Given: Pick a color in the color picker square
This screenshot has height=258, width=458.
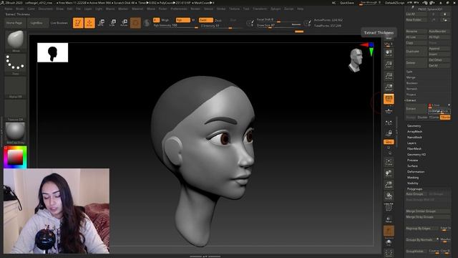Looking at the screenshot, I should pos(15,157).
